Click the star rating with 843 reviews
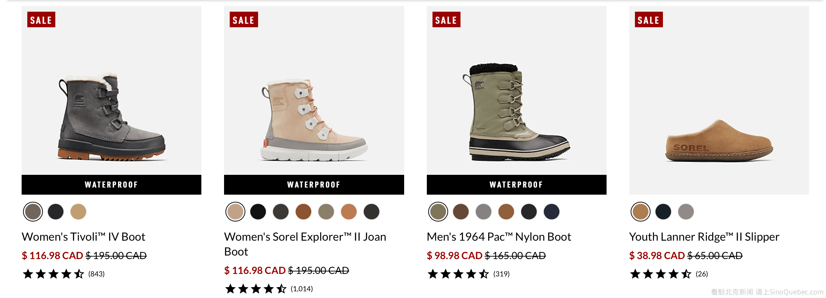 (x=54, y=274)
